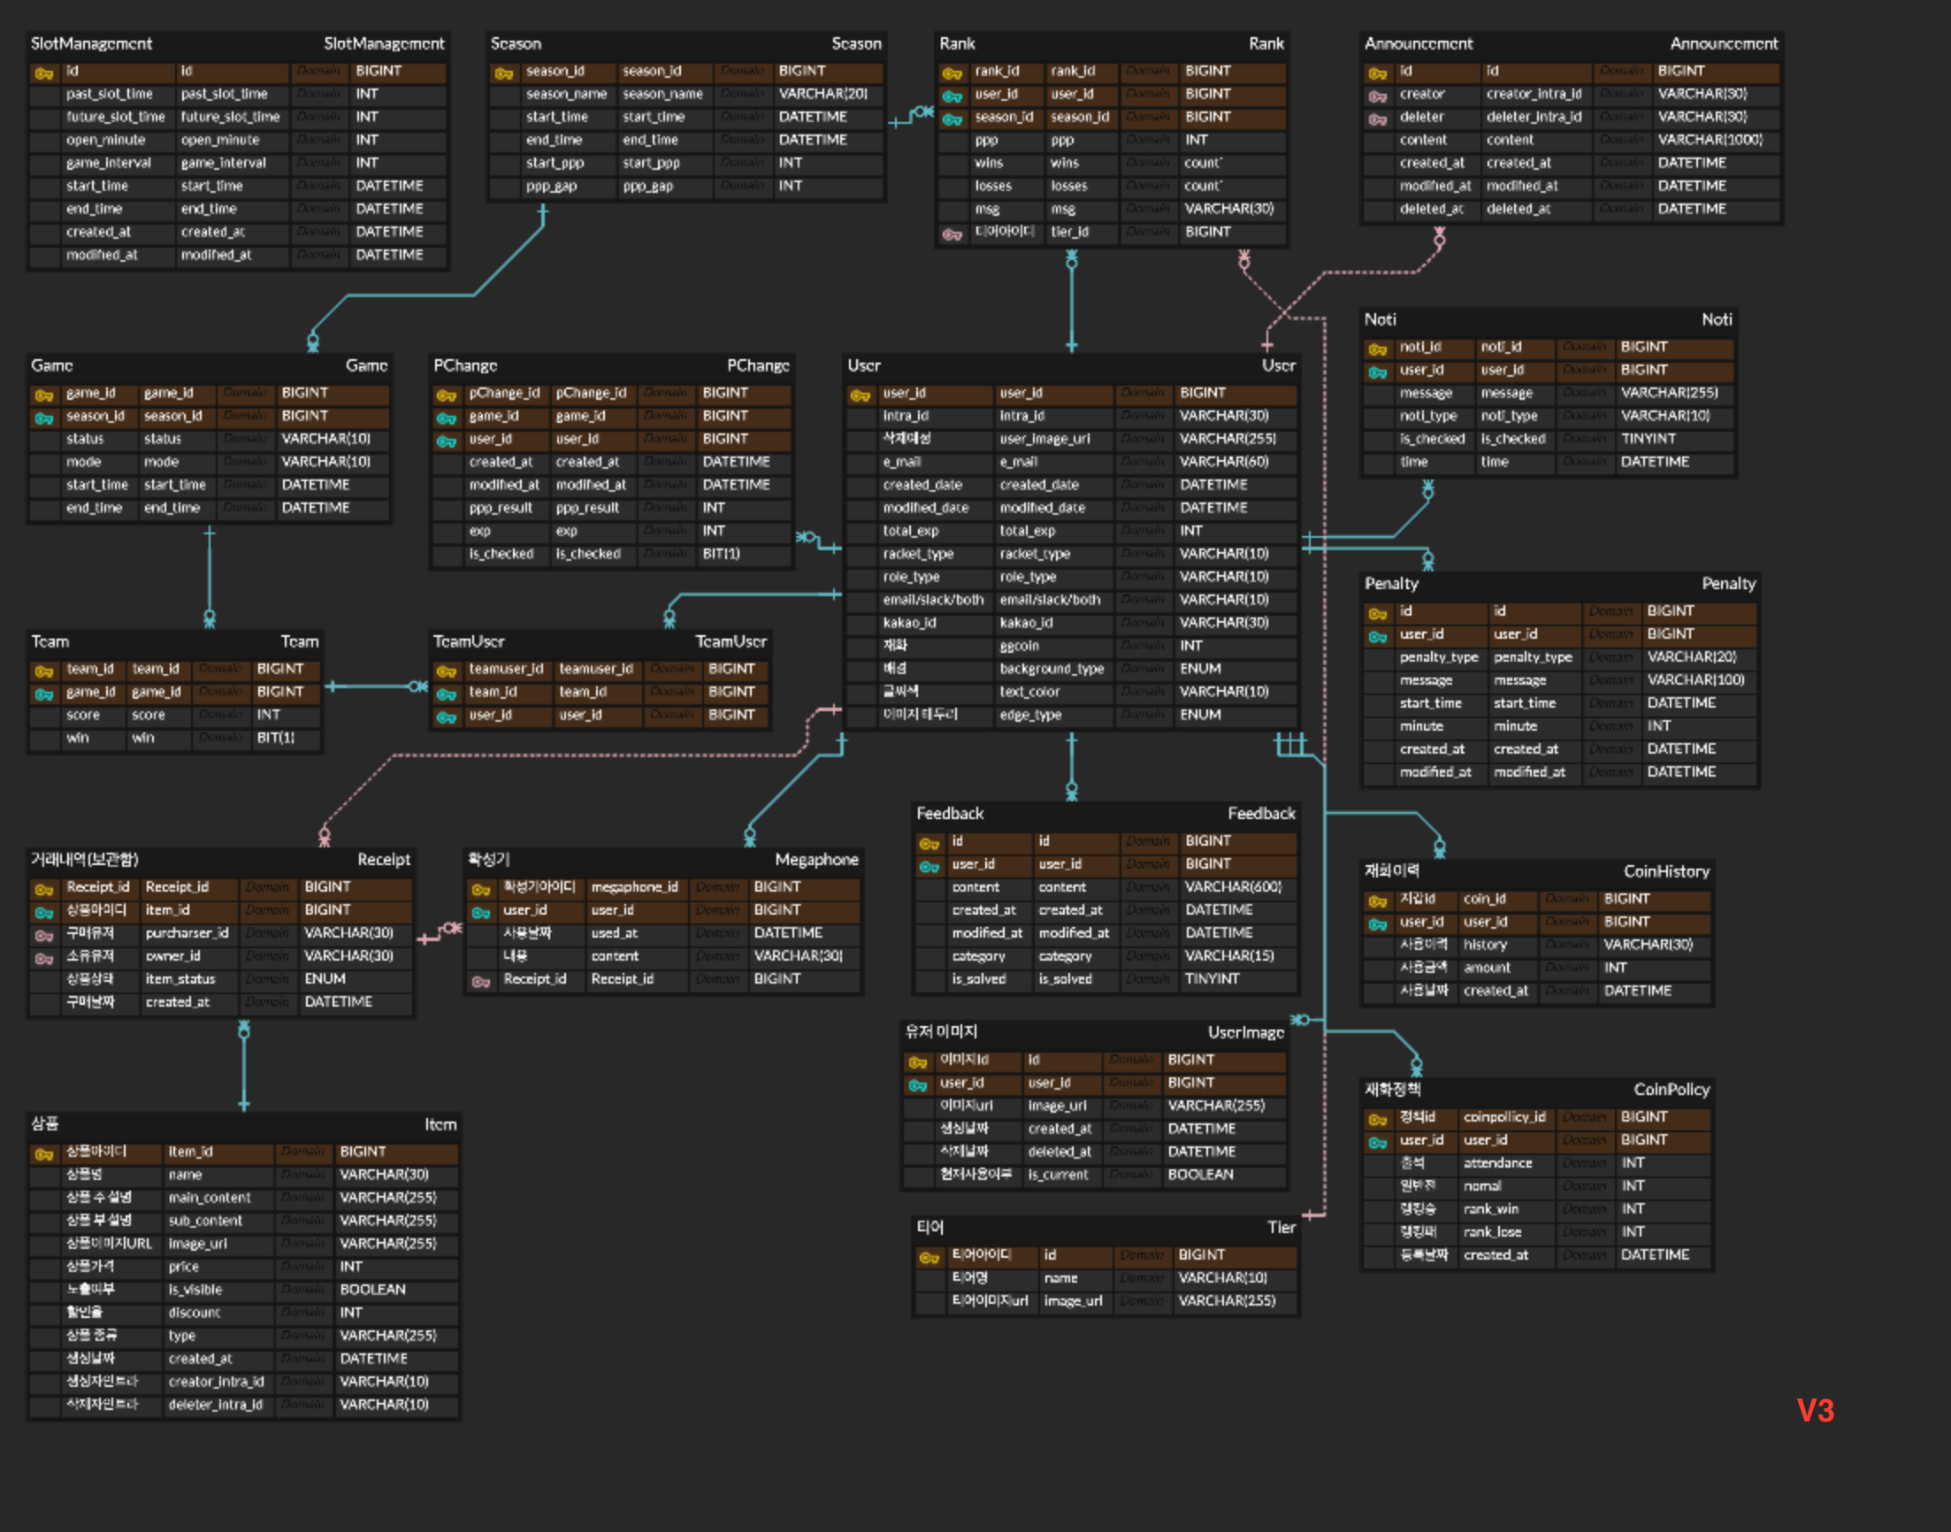This screenshot has width=1951, height=1532.
Task: Click the foreign key icon for TeamUser team_id
Action: [x=447, y=694]
